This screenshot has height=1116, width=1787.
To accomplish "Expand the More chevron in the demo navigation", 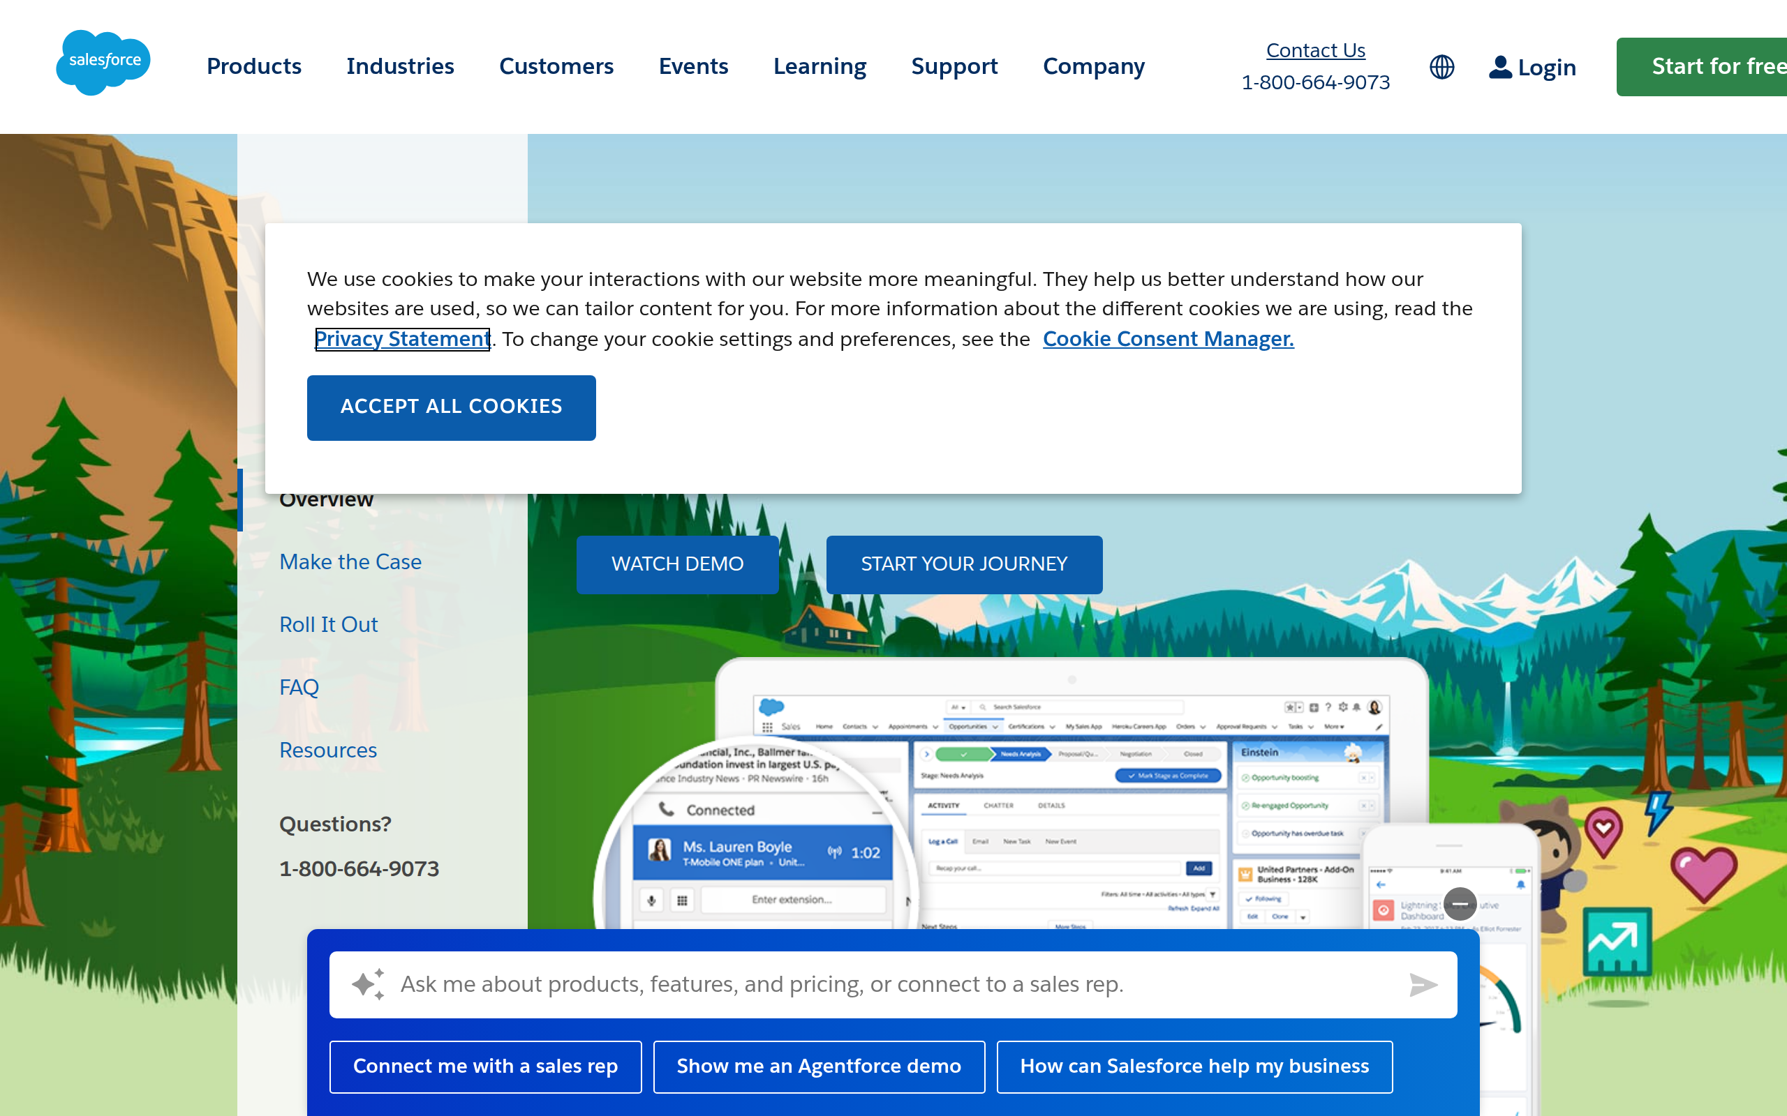I will point(1342,726).
